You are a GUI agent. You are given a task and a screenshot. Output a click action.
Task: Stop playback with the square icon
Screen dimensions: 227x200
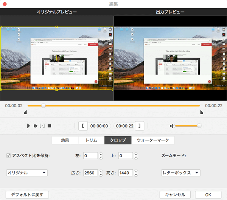49,126
